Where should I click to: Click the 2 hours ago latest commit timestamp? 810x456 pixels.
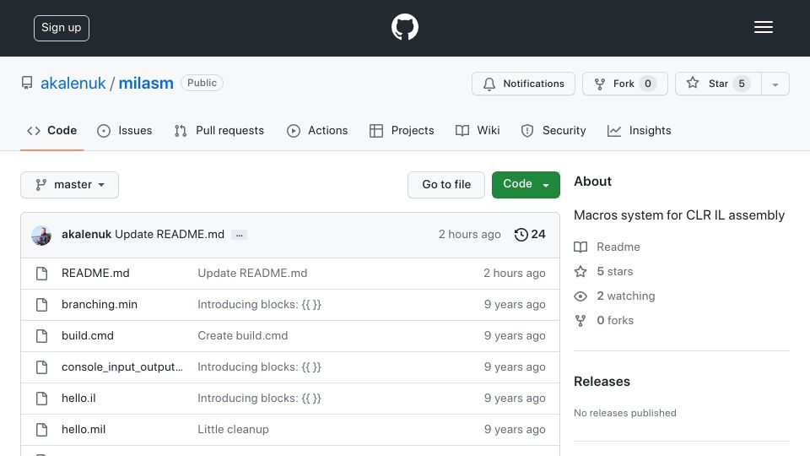tap(470, 234)
